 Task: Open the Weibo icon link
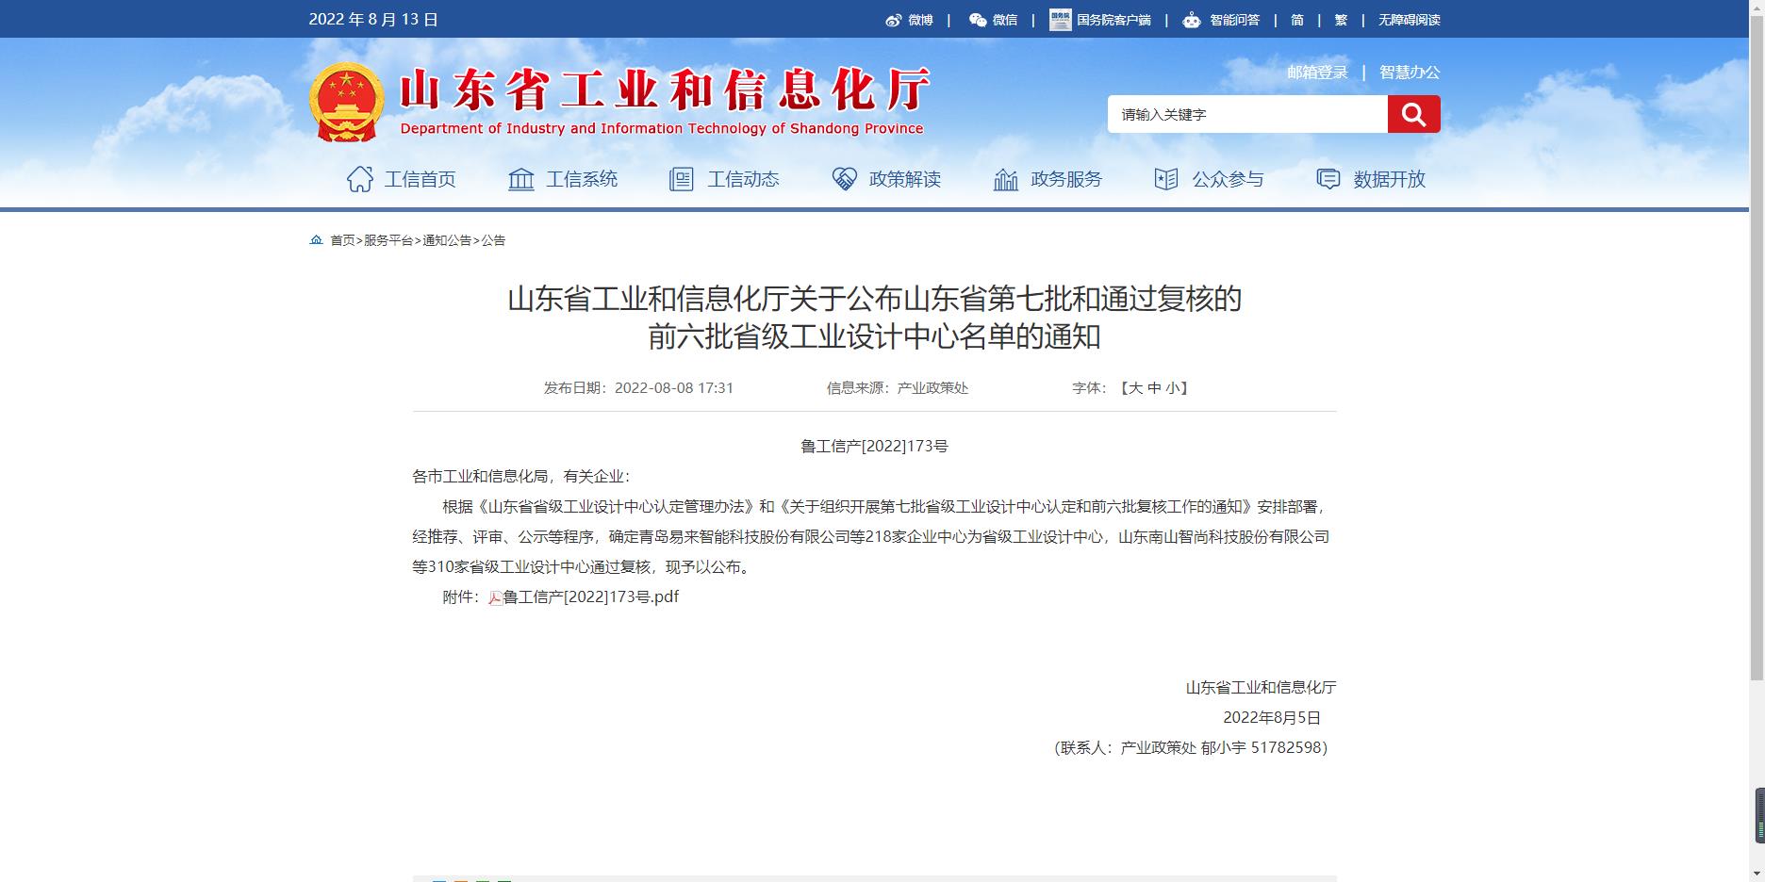coord(893,20)
